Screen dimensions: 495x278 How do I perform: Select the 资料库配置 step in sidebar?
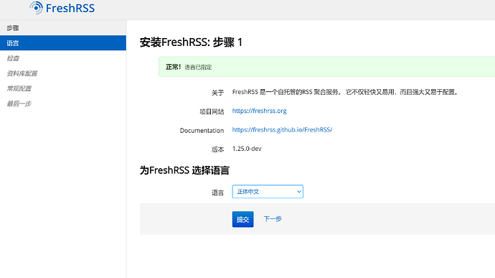tap(63, 73)
